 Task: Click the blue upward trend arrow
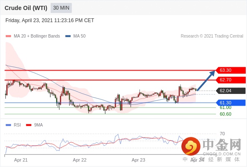tap(206, 81)
